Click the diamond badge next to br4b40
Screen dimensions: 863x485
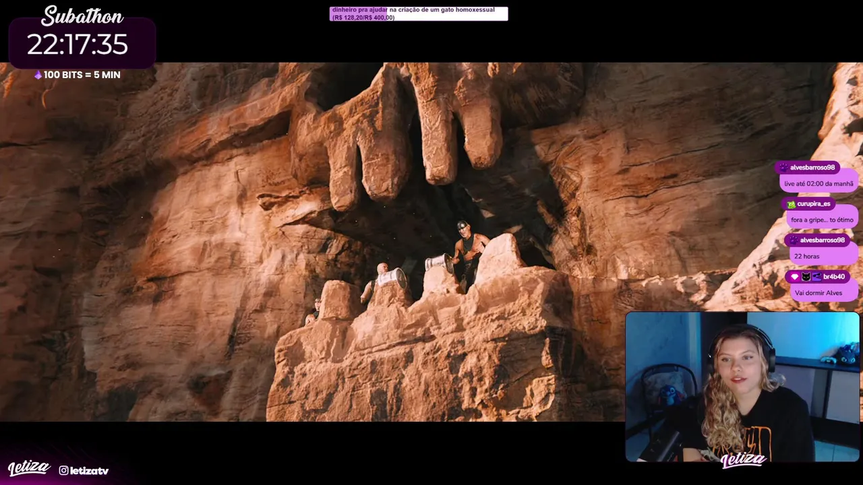coord(795,276)
